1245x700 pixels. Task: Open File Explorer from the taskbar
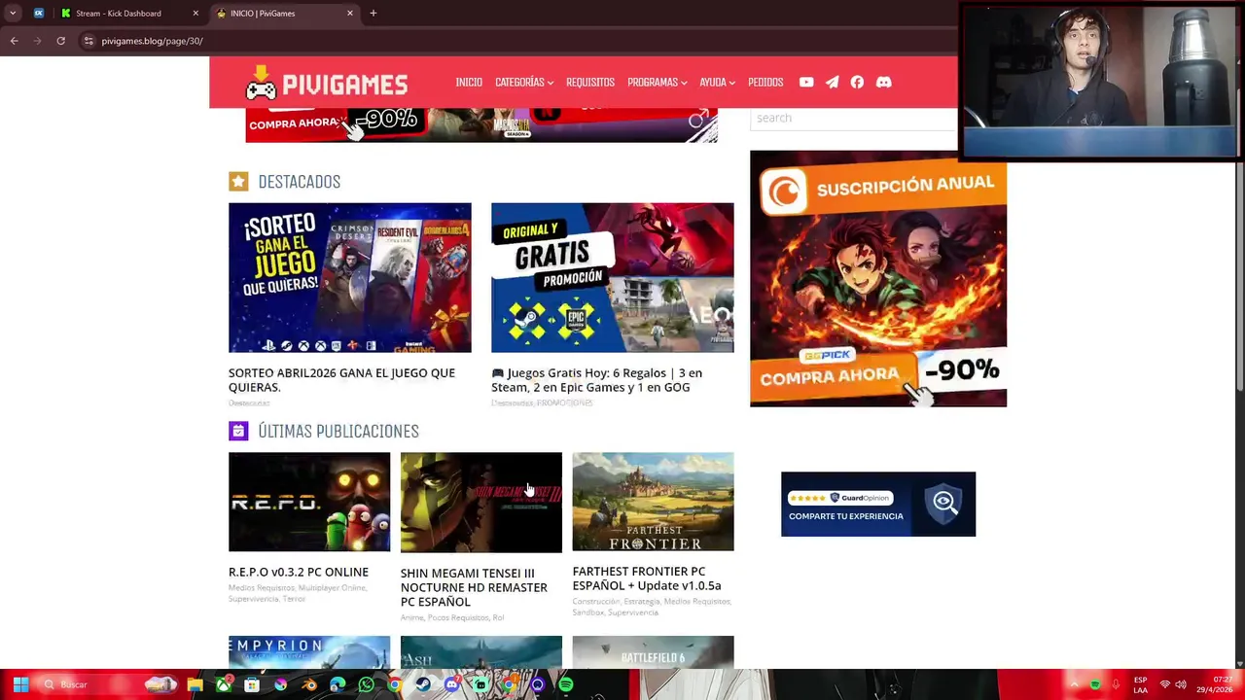click(195, 684)
